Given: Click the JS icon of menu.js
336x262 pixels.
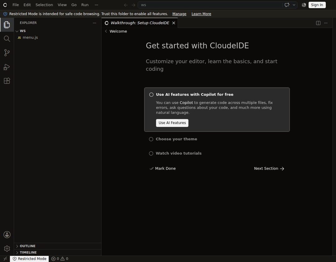Looking at the screenshot, I should coord(19,38).
